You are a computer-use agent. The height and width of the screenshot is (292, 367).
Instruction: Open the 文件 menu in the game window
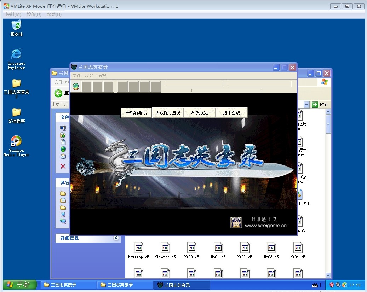click(76, 76)
